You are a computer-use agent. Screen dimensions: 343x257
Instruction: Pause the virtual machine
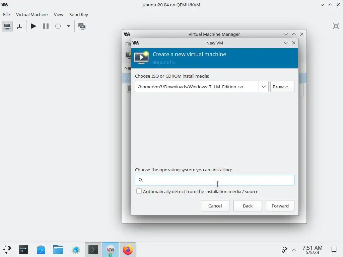point(46,26)
